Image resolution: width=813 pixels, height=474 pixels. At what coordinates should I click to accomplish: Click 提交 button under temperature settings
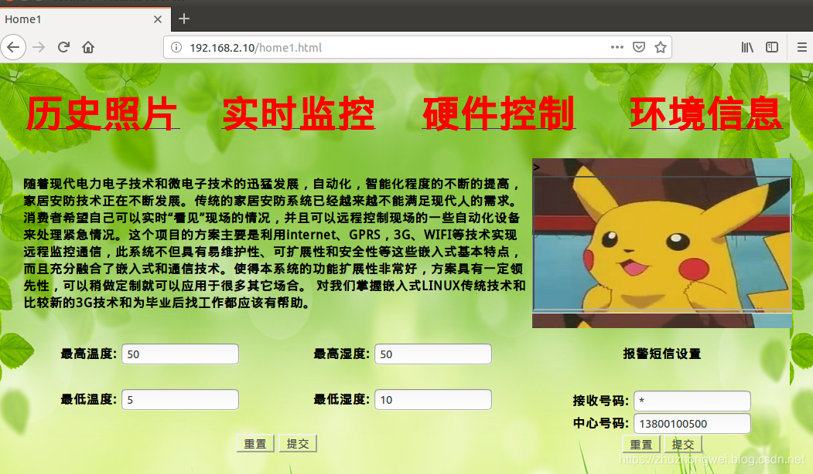pyautogui.click(x=298, y=443)
